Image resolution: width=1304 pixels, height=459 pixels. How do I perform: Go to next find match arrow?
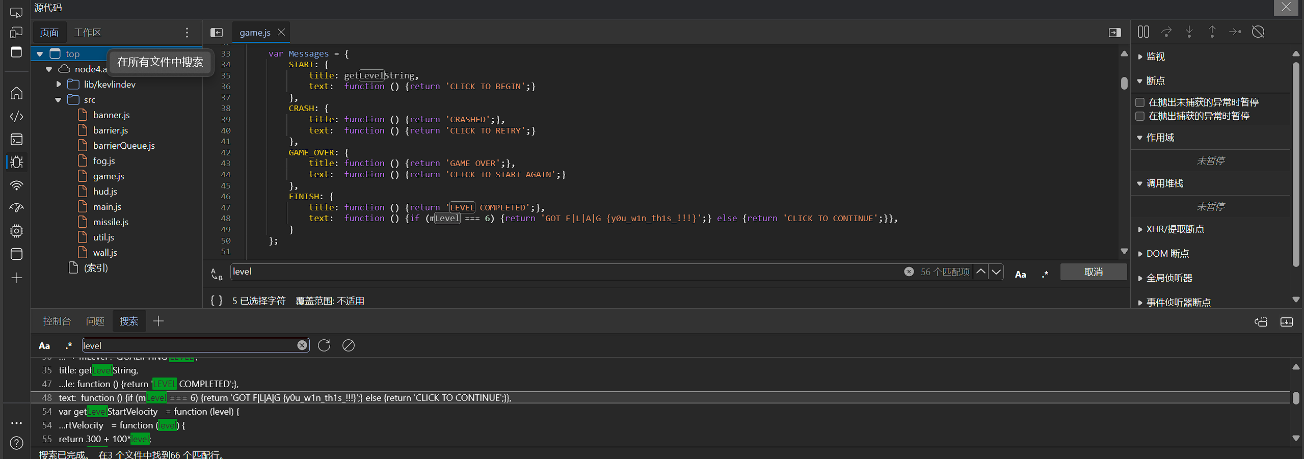(996, 272)
